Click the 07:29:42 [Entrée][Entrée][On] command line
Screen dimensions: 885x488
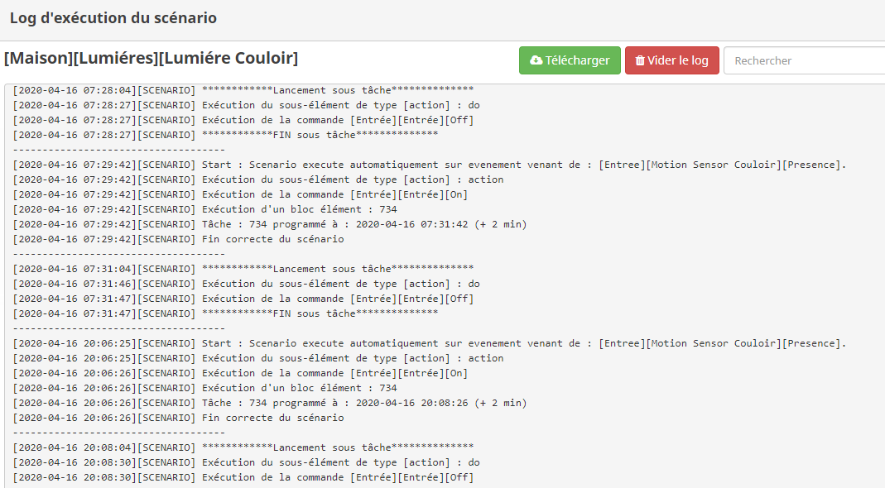click(240, 194)
